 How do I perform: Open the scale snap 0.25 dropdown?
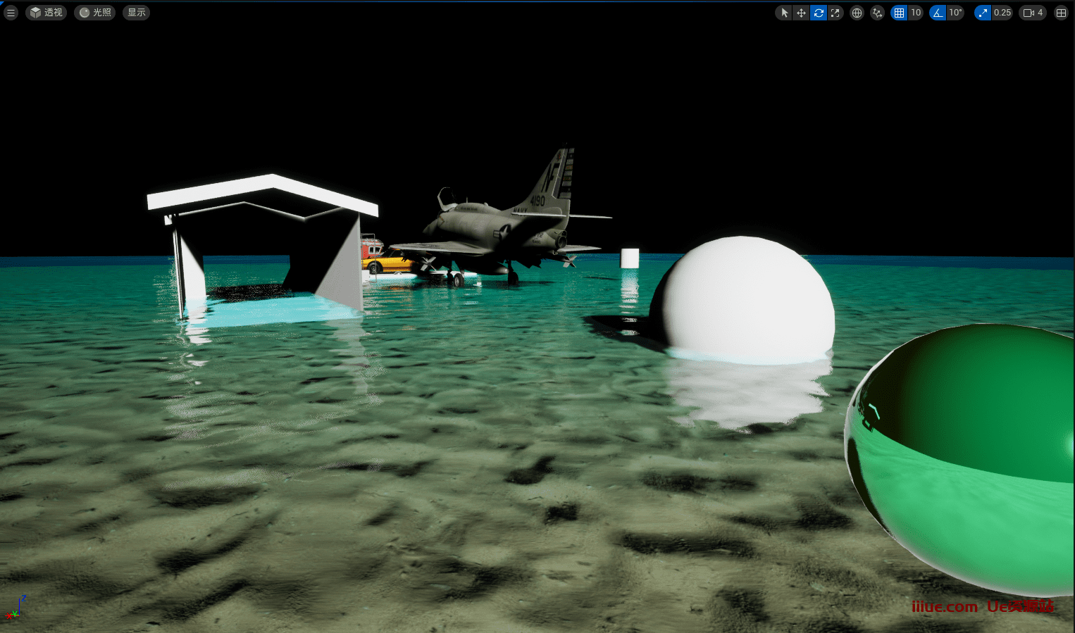click(x=1002, y=13)
